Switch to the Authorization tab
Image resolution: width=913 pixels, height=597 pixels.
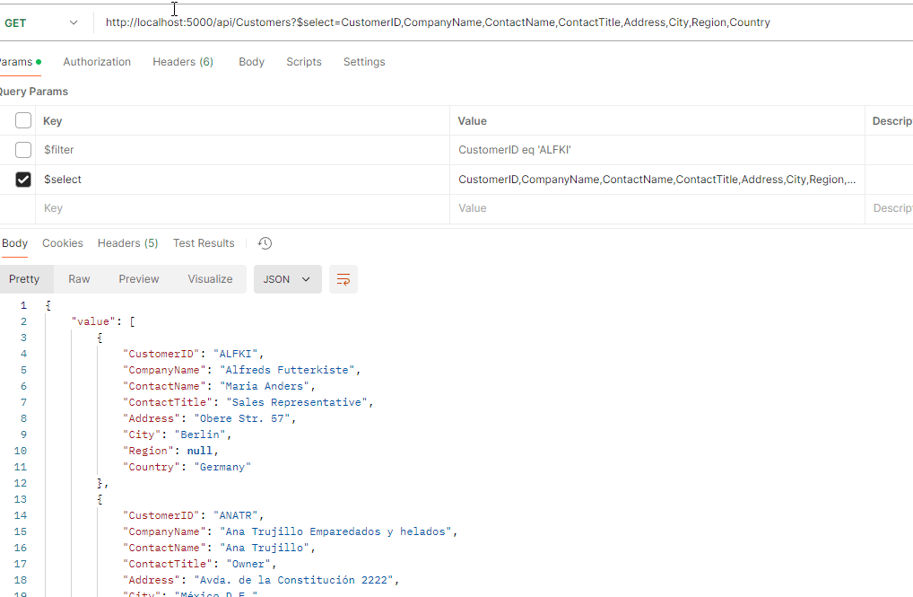(x=97, y=62)
